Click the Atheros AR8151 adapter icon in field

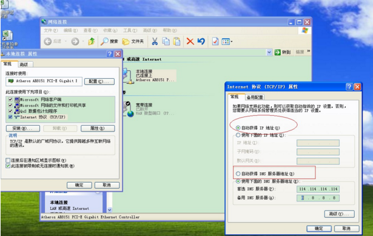pos(11,81)
